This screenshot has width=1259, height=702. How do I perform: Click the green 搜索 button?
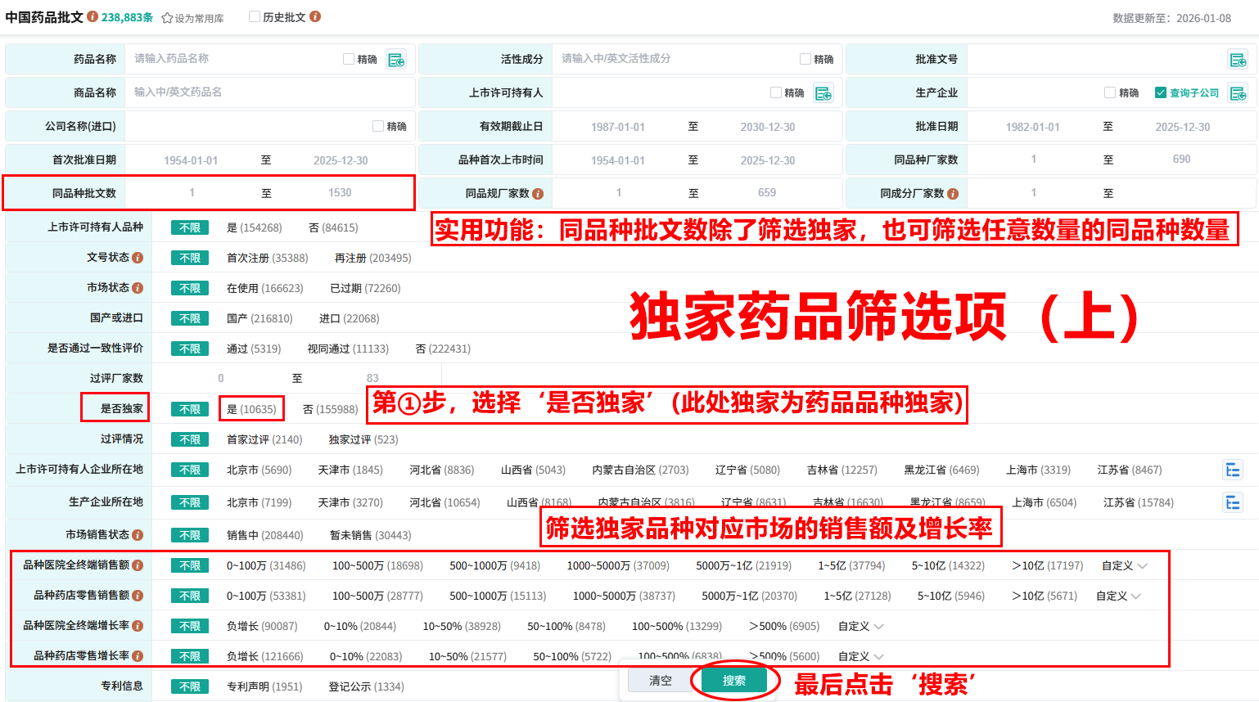733,680
